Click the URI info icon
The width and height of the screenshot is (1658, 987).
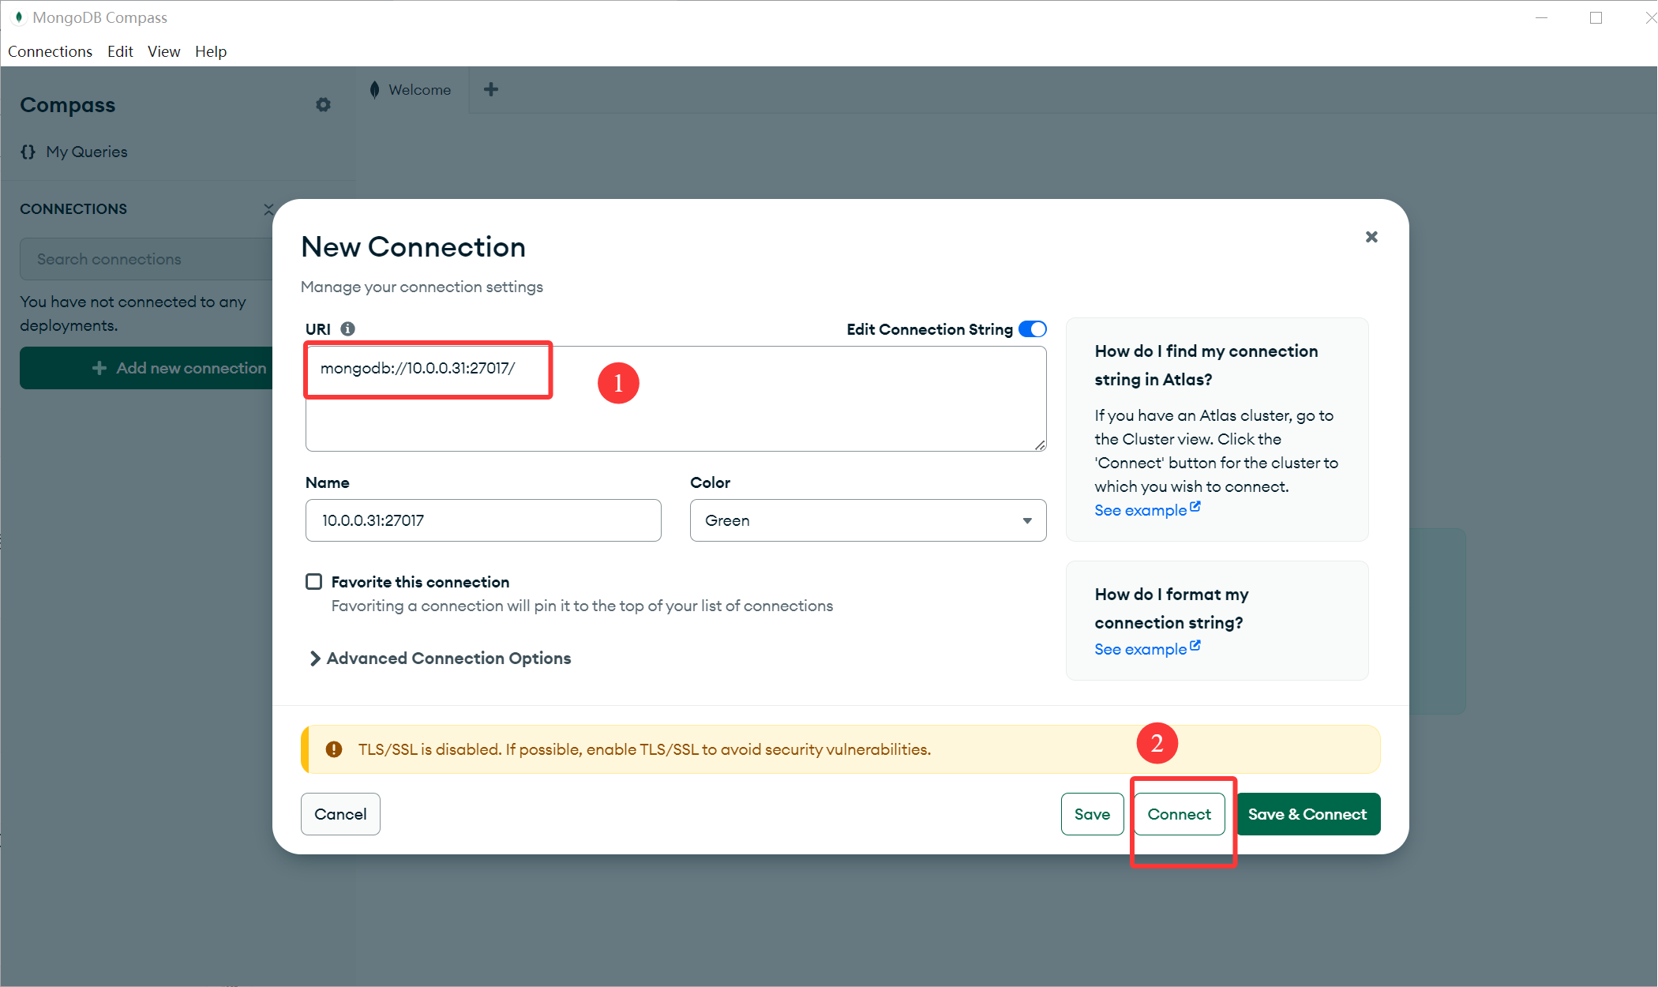tap(347, 328)
